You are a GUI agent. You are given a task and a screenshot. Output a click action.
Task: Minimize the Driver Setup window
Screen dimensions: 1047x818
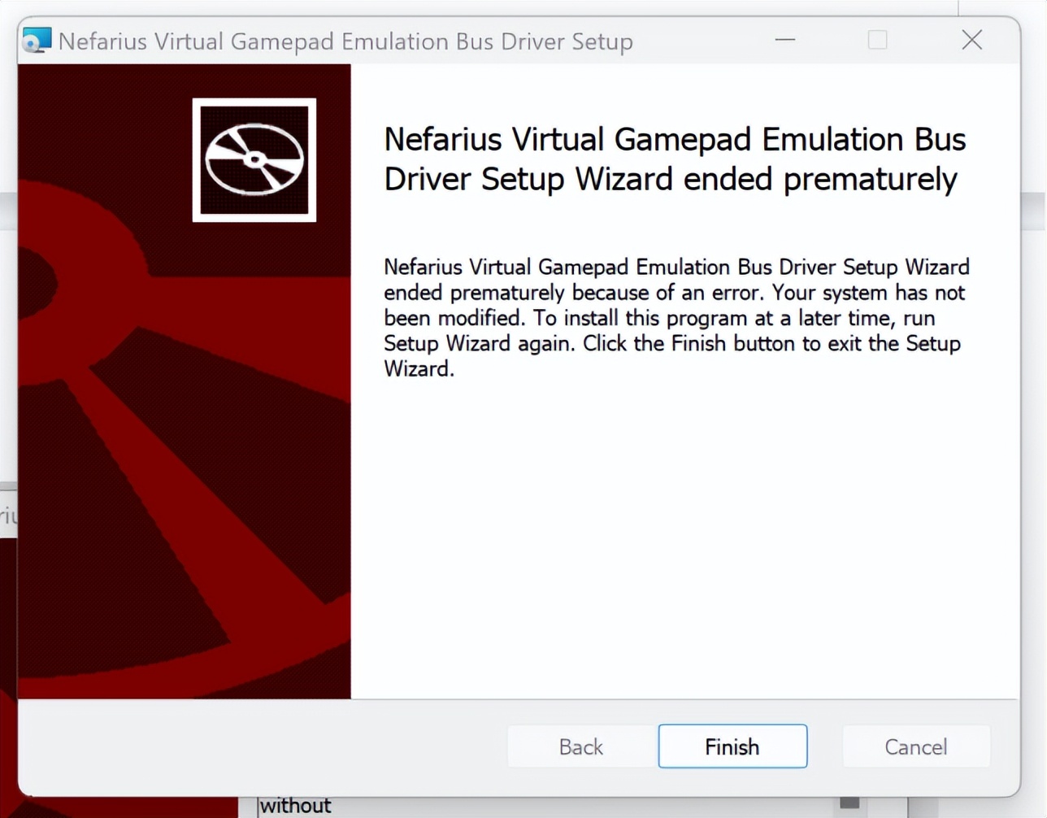785,40
